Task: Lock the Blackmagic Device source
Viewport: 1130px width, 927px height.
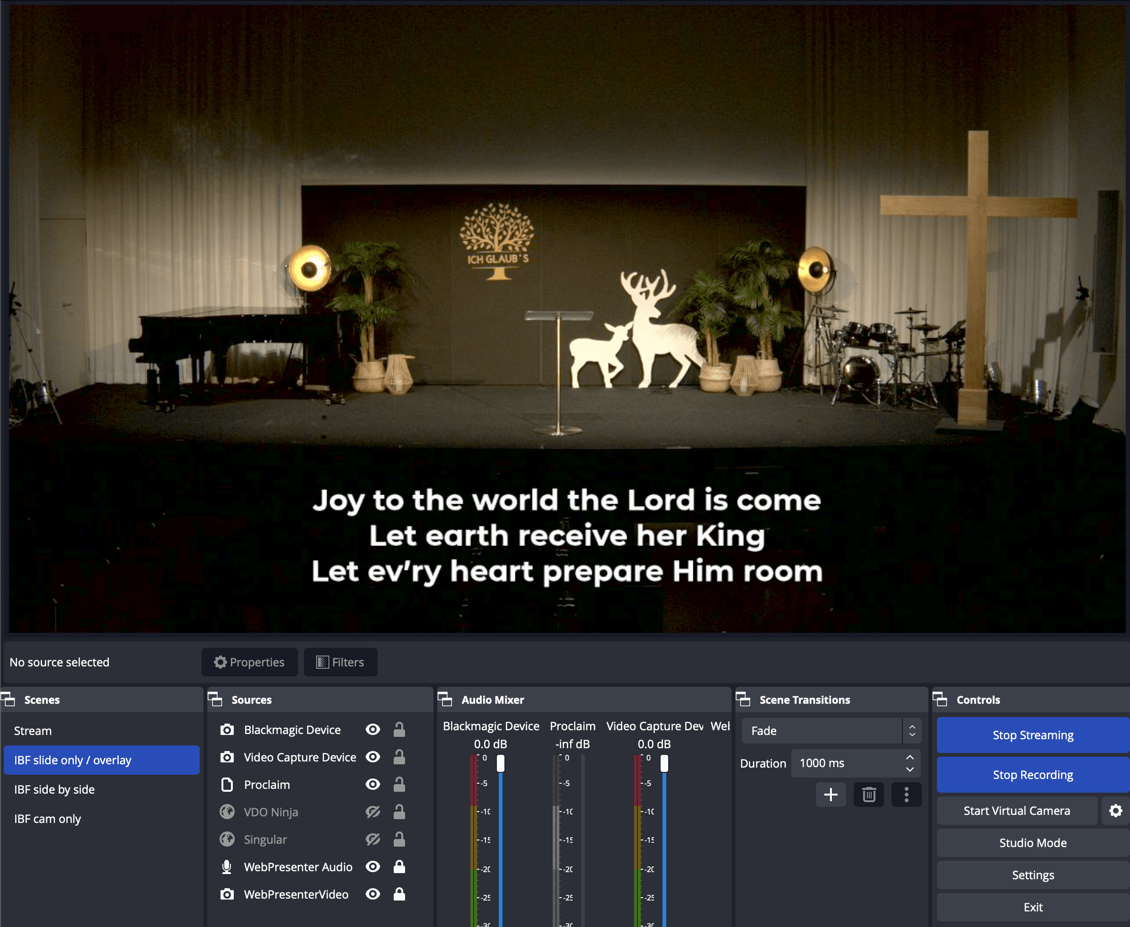Action: [399, 729]
